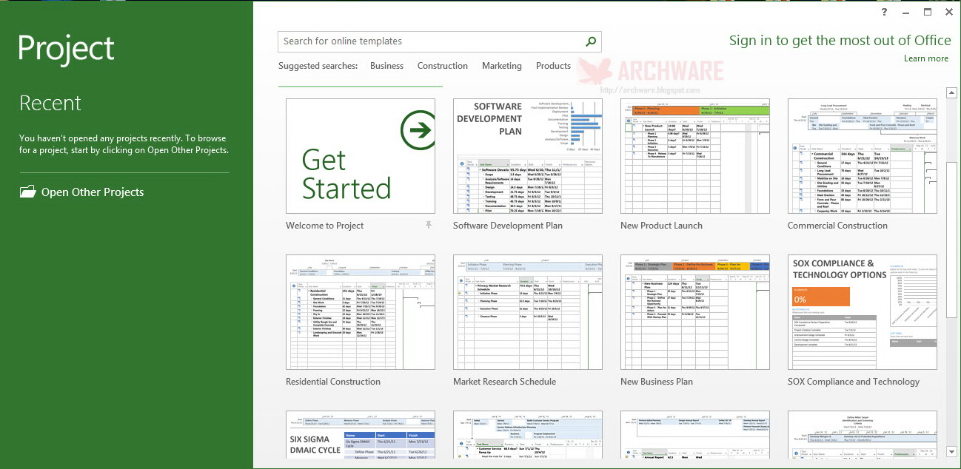This screenshot has height=469, width=961.
Task: Maximize the Project window
Action: coord(928,12)
